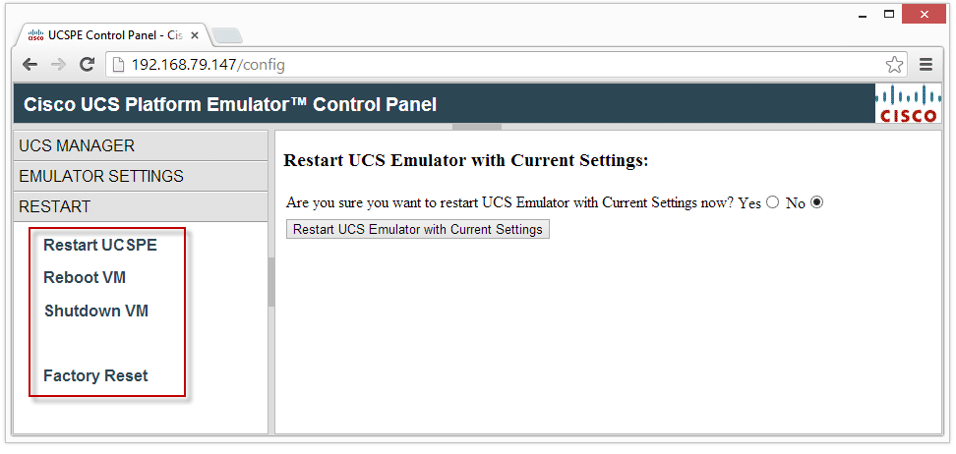This screenshot has width=956, height=454.
Task: Reload the page with refresh icon
Action: pos(87,65)
